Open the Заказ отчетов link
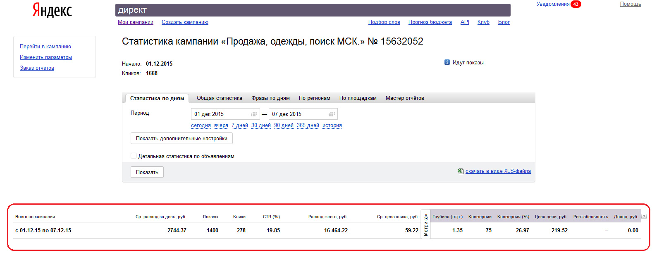The height and width of the screenshot is (255, 652). tap(37, 68)
